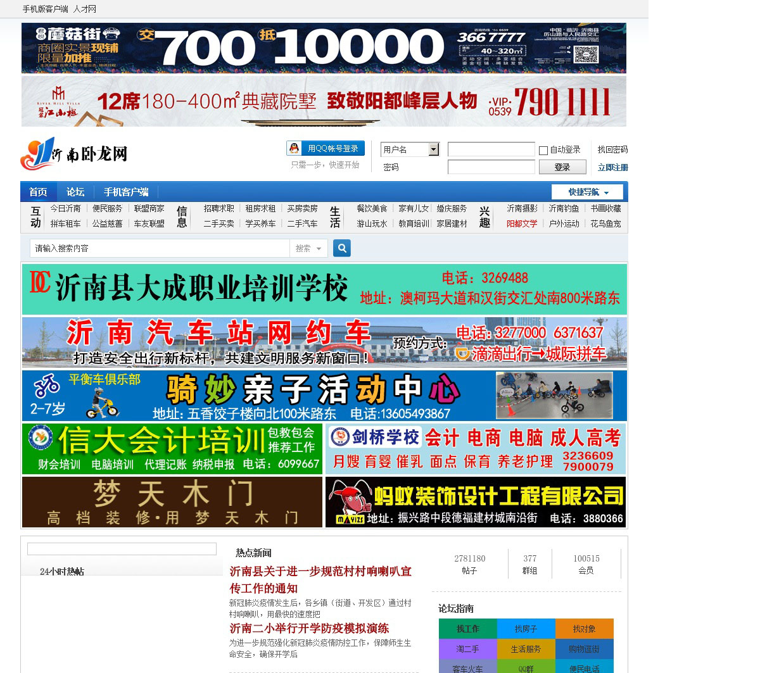This screenshot has height=673, width=760.
Task: Open the 招聘求职 link
Action: click(218, 208)
